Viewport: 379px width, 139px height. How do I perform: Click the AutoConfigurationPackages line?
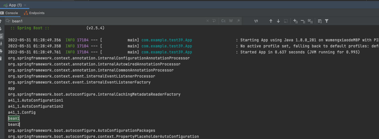pyautogui.click(x=82, y=131)
